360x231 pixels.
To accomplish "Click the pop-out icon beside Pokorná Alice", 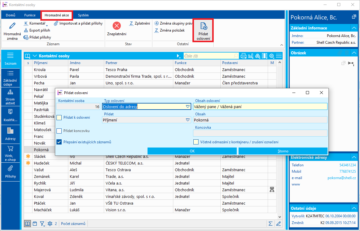I will [x=354, y=17].
